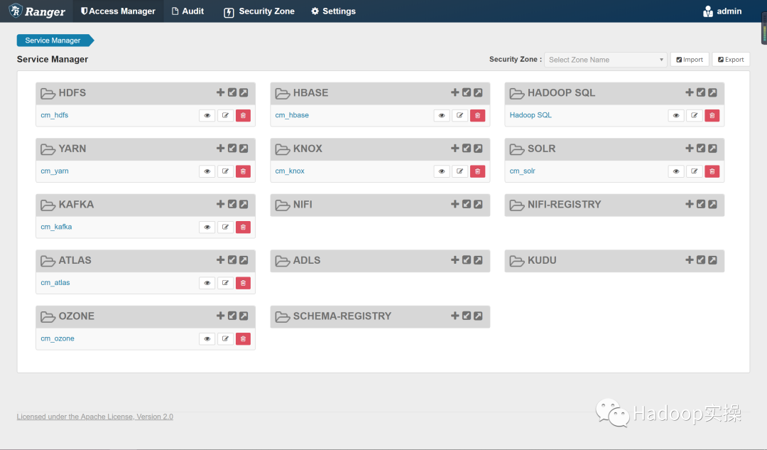Open the cm_yarn service link
The height and width of the screenshot is (450, 767).
click(x=54, y=171)
